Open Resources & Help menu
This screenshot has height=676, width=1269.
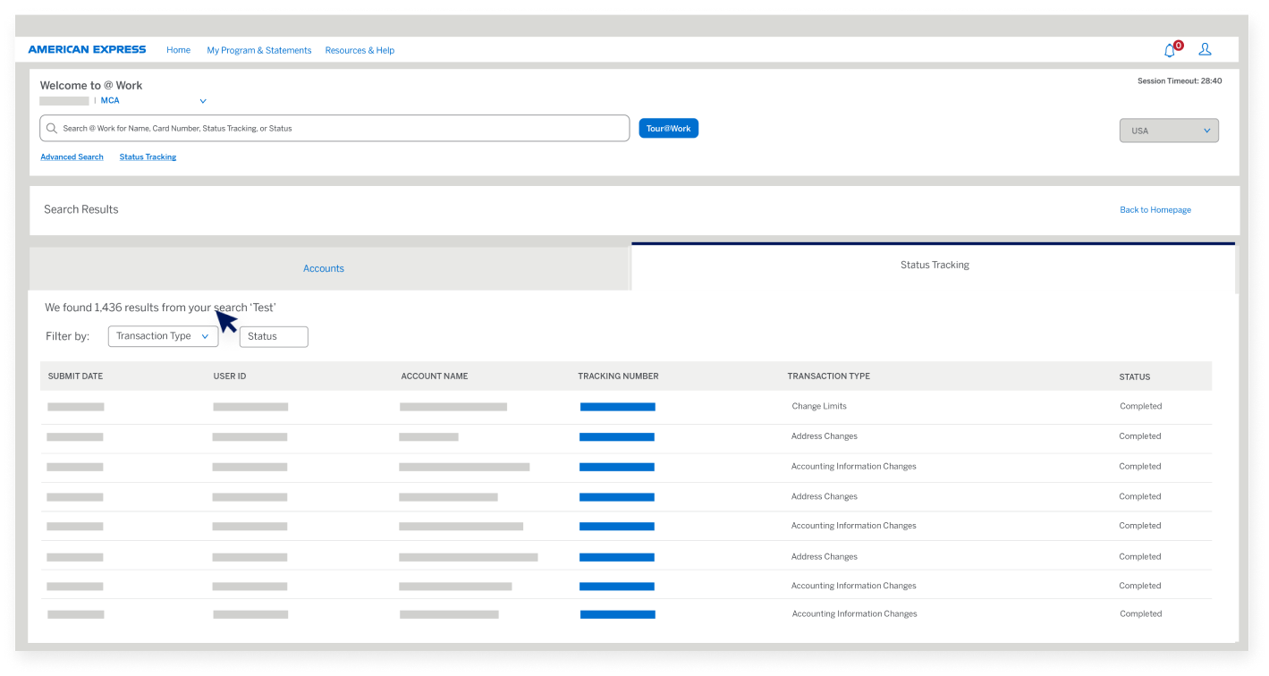tap(360, 50)
